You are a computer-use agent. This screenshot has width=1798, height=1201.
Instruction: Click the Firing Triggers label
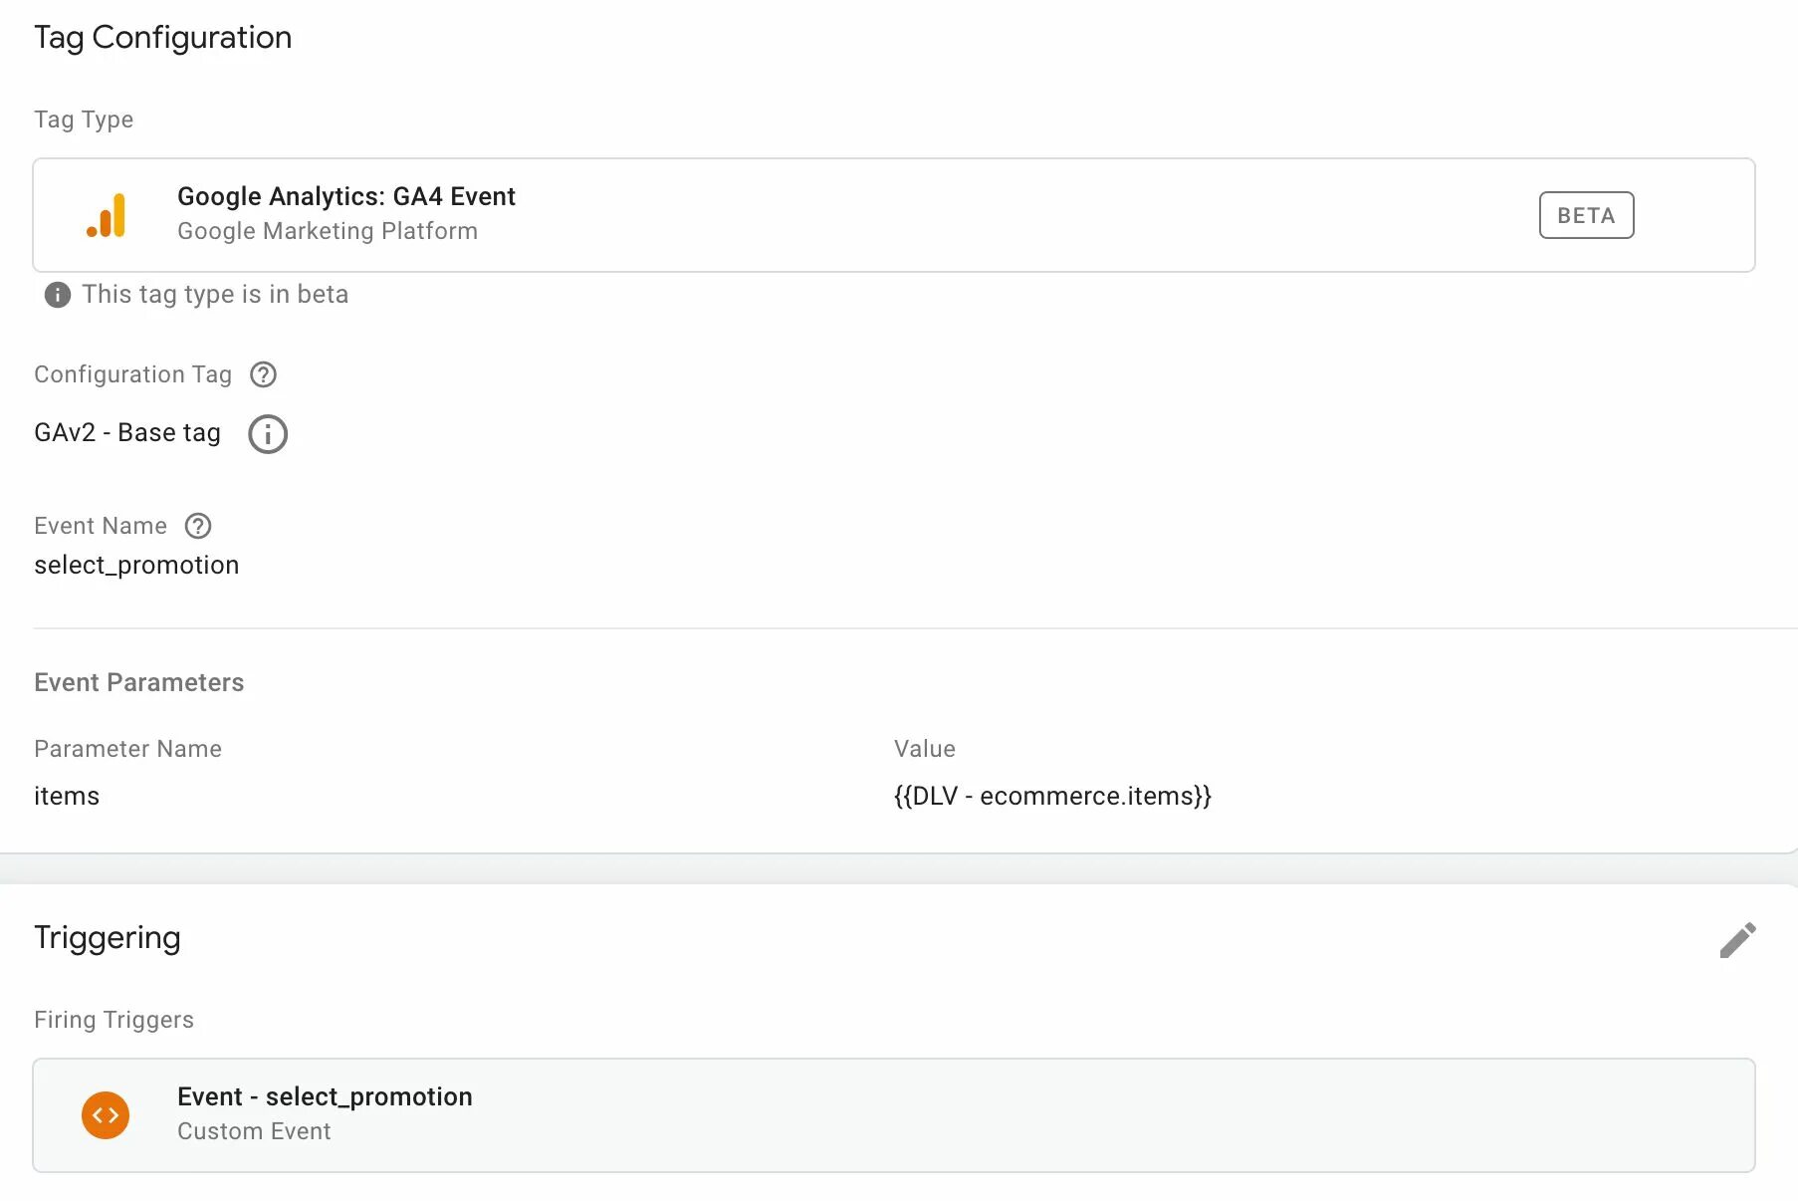113,1020
